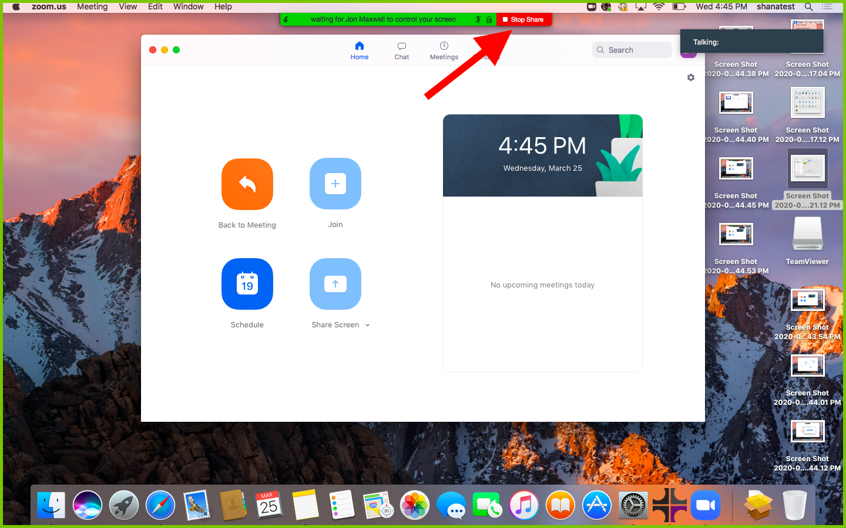Click the AirPlay display icon in menu bar
The image size is (846, 528).
pos(641,6)
